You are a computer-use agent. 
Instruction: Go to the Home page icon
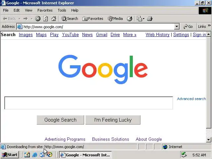[54, 19]
